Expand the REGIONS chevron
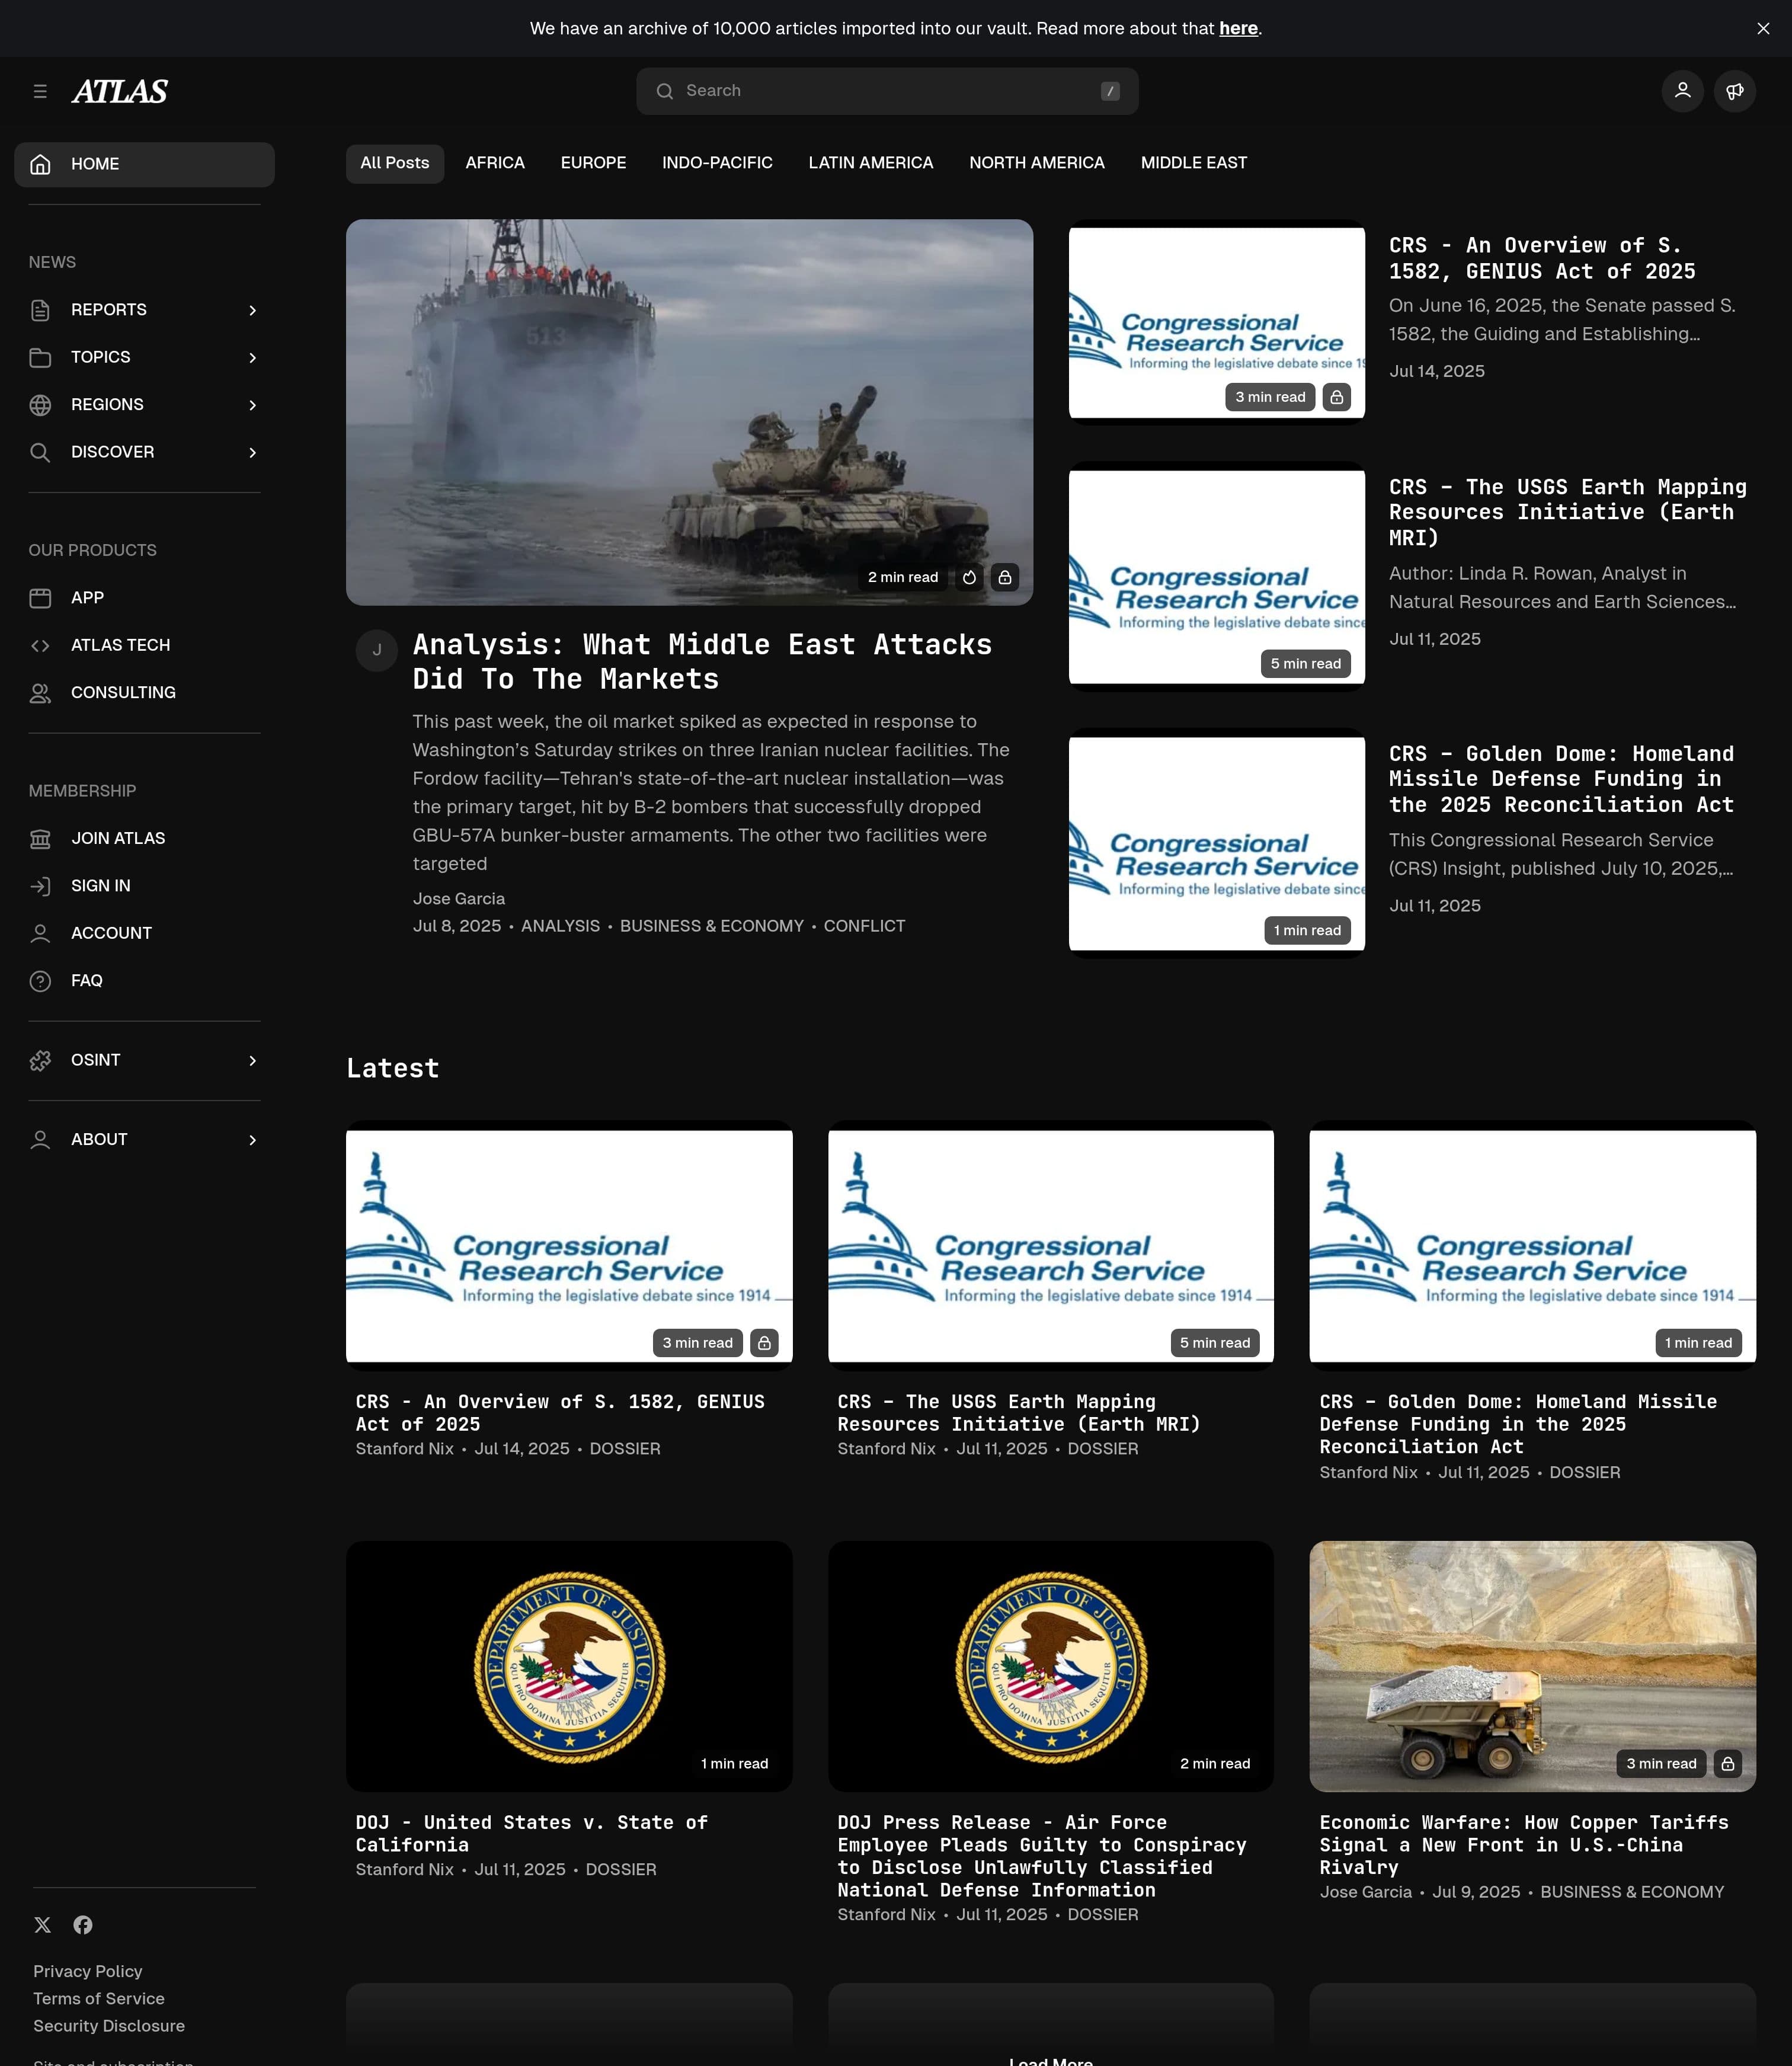Viewport: 1792px width, 2066px height. coord(252,405)
